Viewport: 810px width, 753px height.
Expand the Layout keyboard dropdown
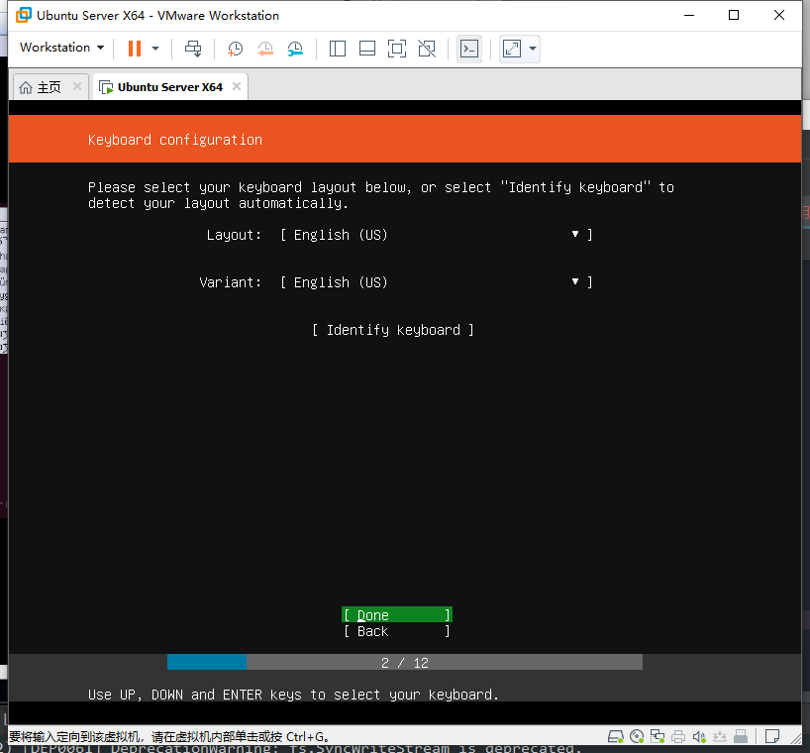click(x=436, y=235)
